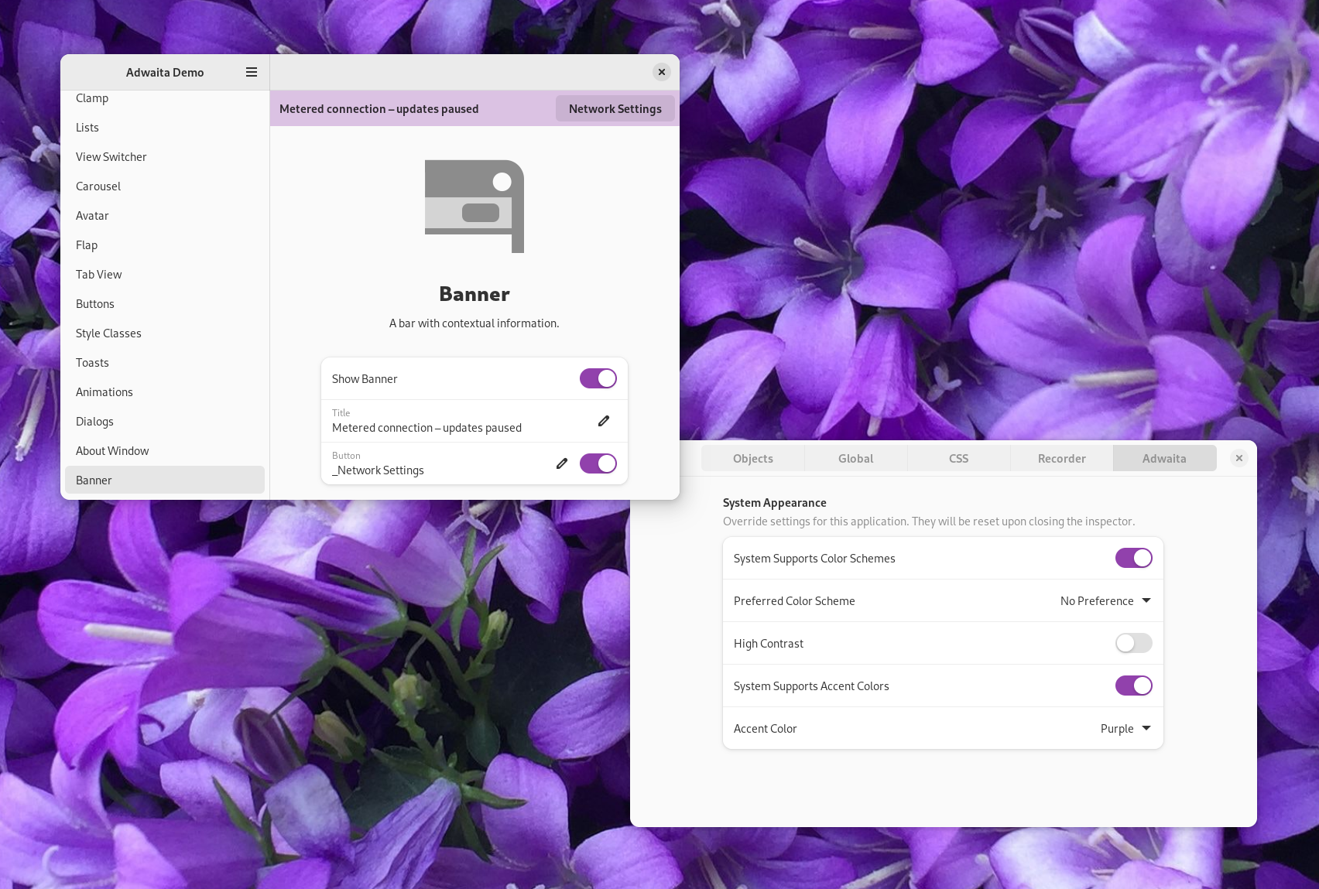Click the Banner illustration icon
Viewport: 1319px width, 889px height.
[x=474, y=207]
